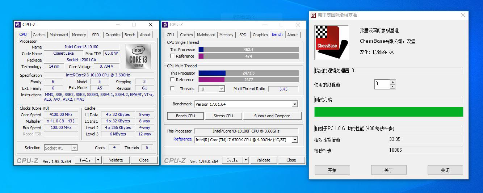Enable Reference checkbox under CPU Single Thread
Screen dimensions: 483x193
click(x=172, y=56)
